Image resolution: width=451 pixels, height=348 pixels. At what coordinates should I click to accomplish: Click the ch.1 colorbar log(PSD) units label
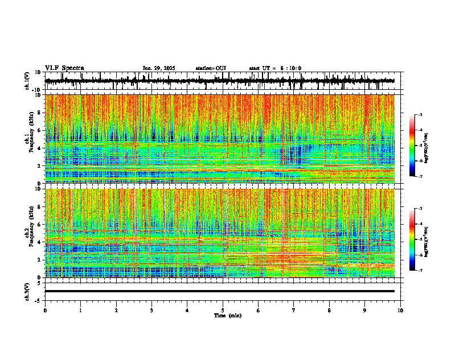coord(427,148)
